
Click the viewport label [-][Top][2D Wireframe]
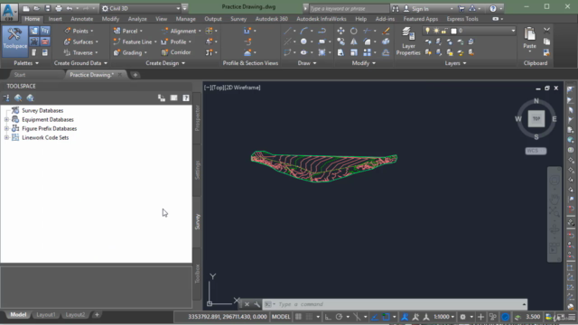[232, 88]
